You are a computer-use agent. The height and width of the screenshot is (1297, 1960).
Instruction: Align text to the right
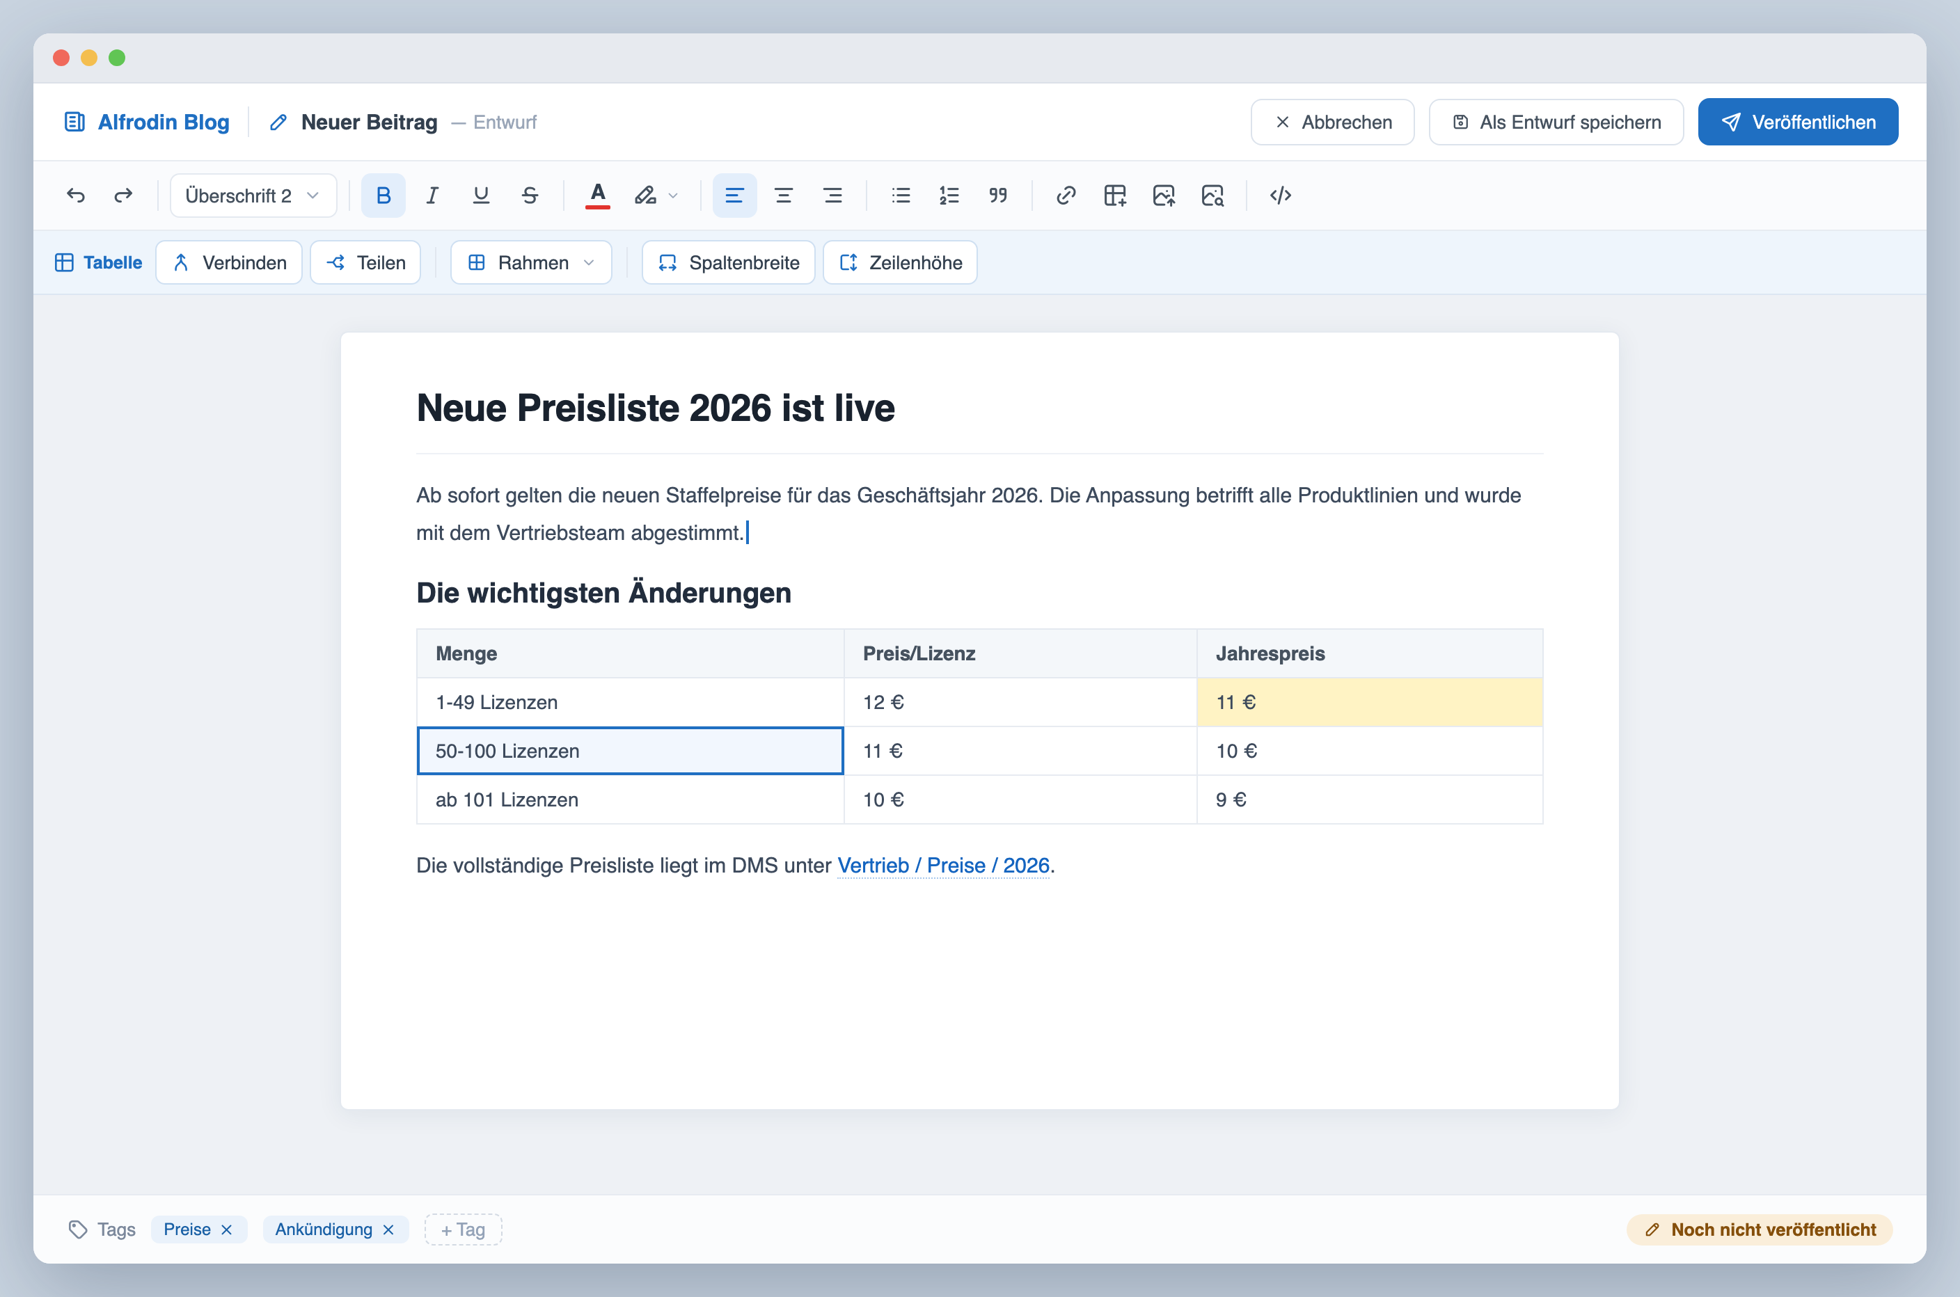[832, 196]
